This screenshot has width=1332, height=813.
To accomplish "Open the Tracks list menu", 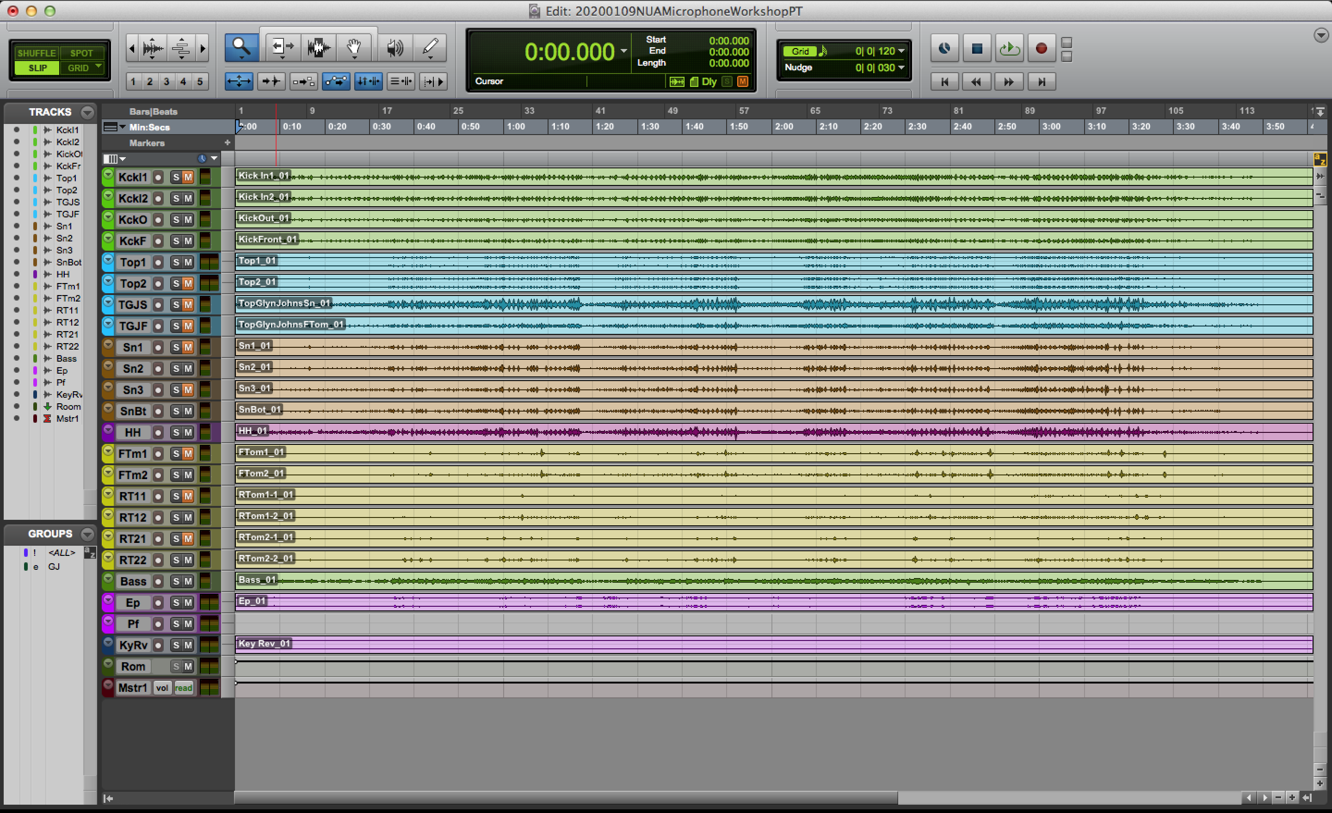I will 87,112.
